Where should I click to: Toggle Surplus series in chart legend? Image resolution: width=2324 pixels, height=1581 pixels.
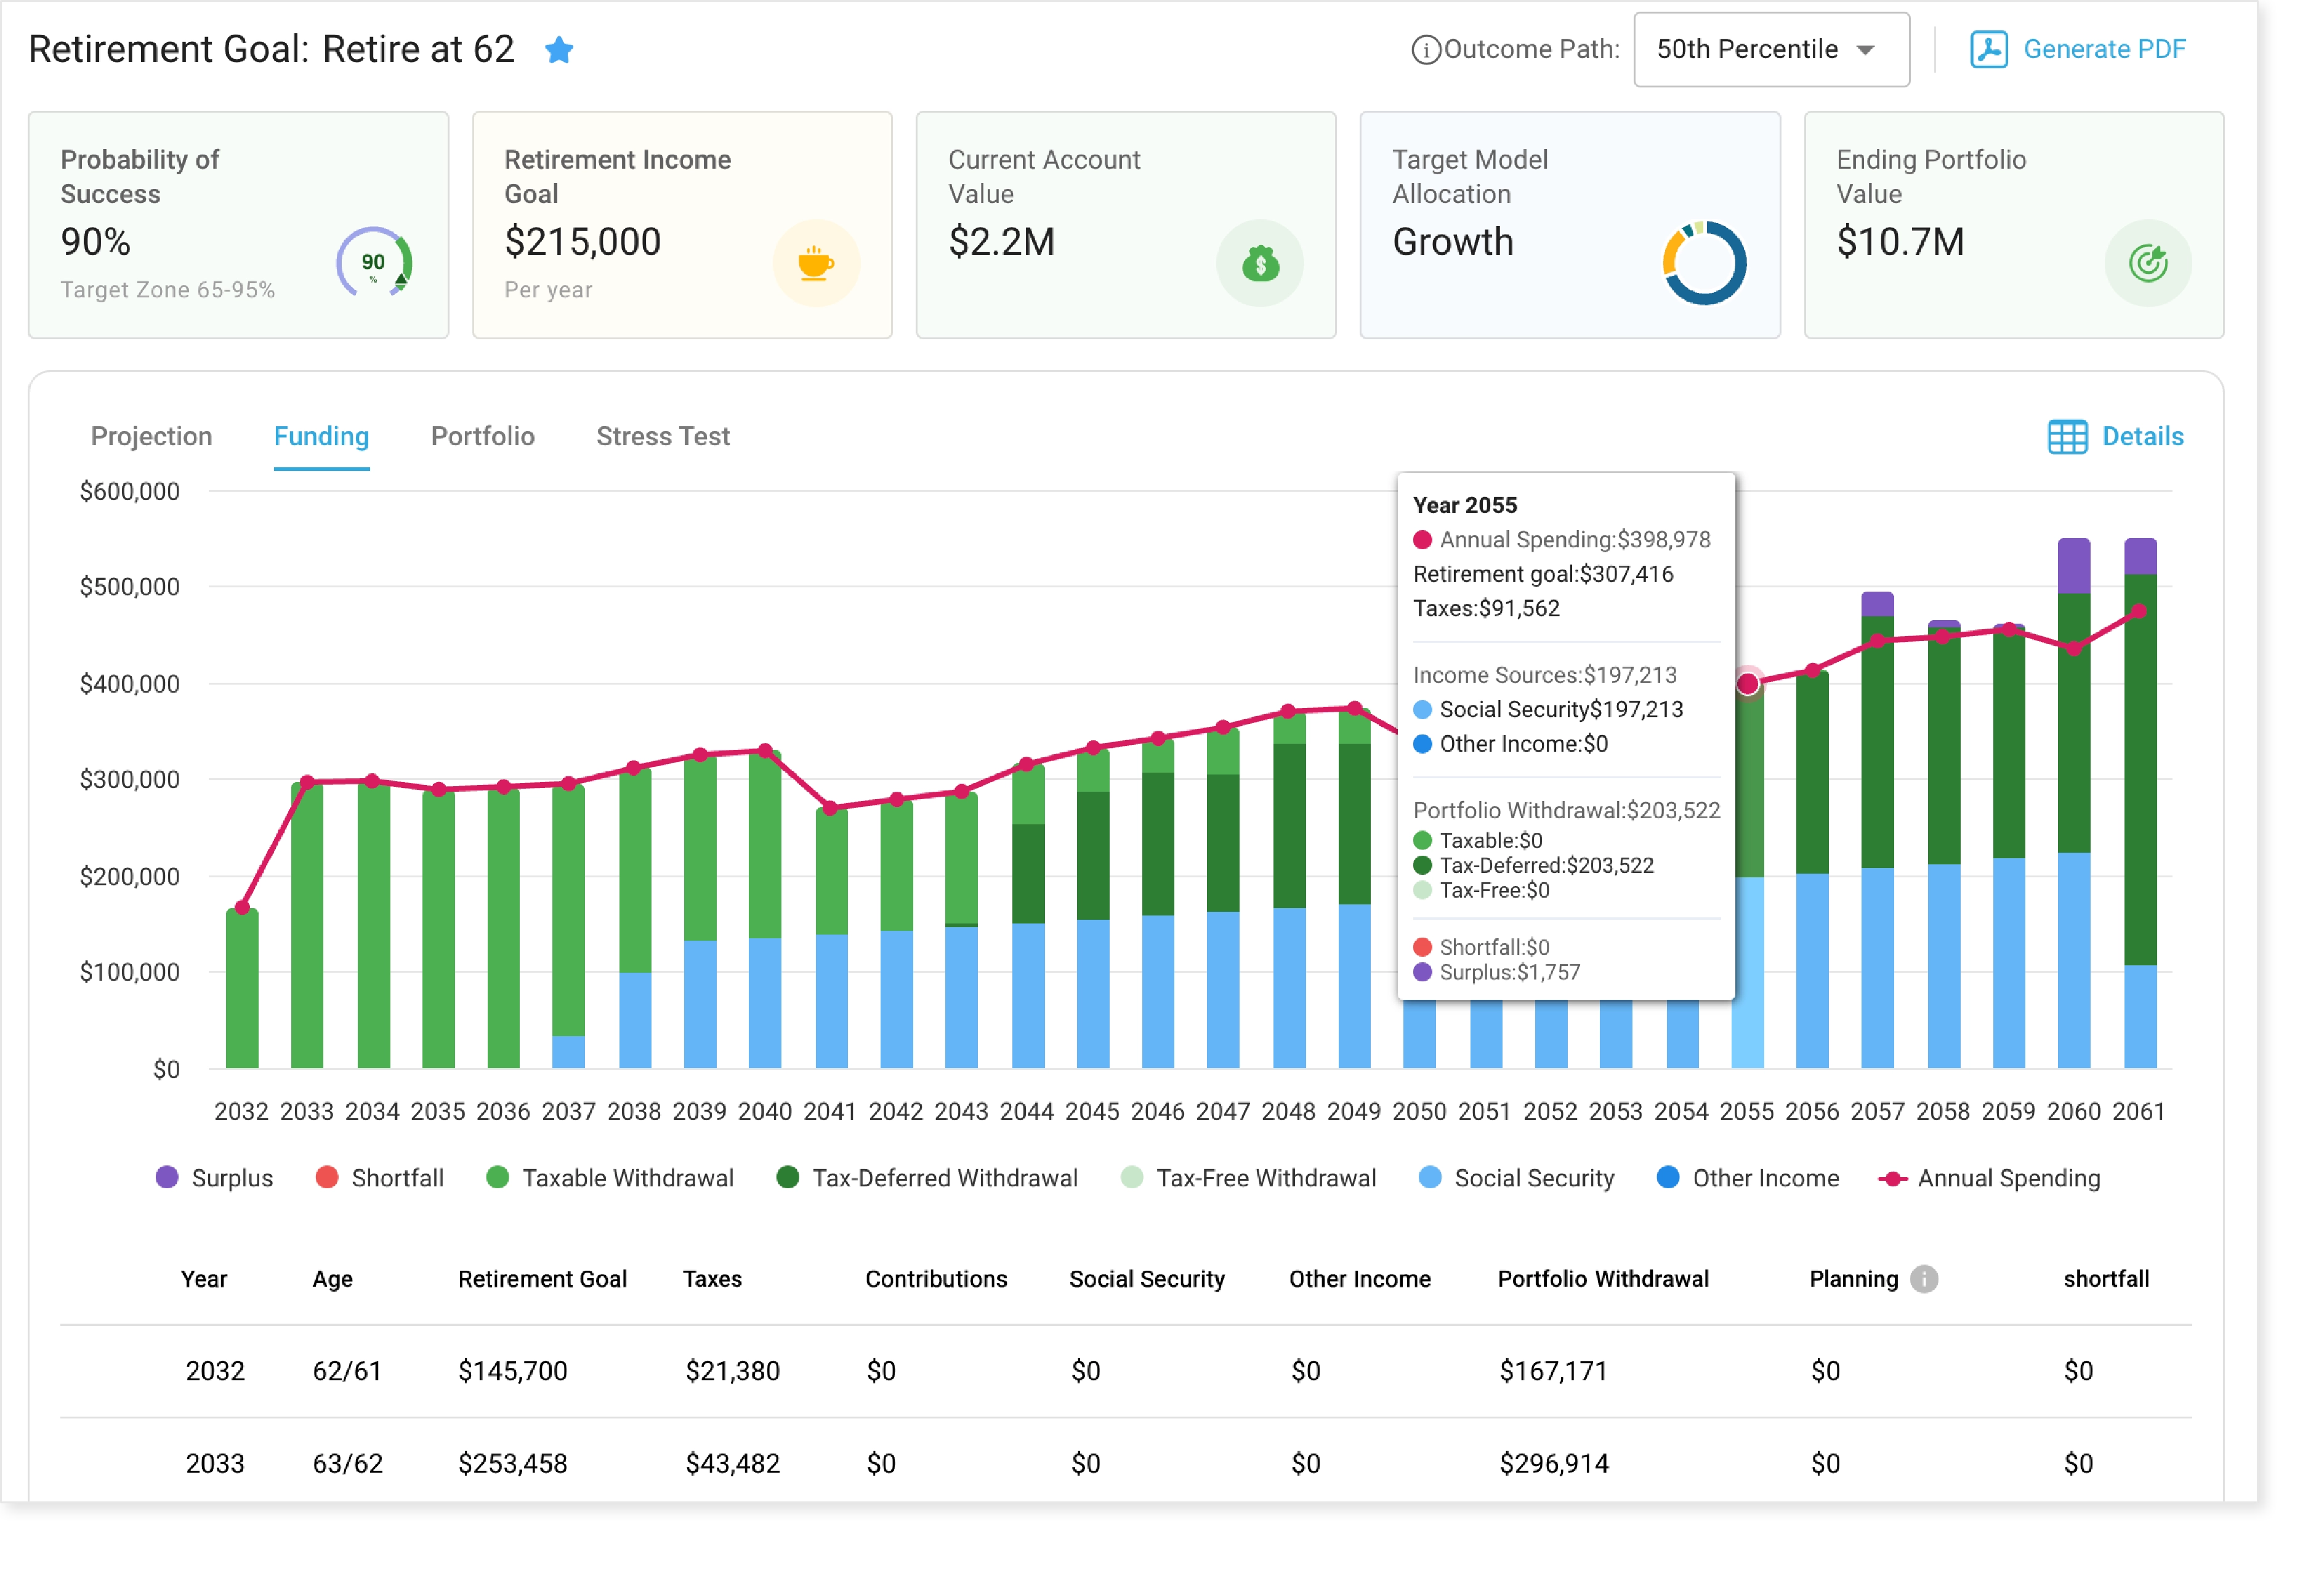click(x=214, y=1178)
